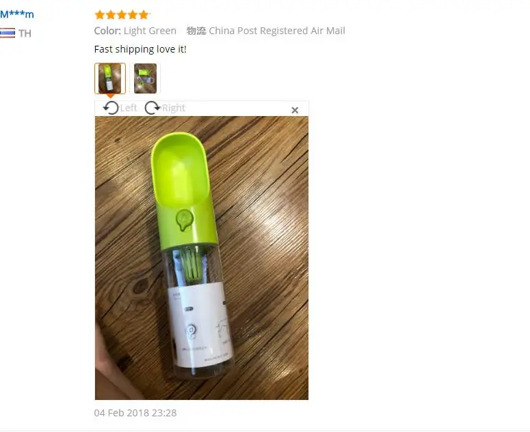Open the second review photo thumbnail

coord(146,78)
